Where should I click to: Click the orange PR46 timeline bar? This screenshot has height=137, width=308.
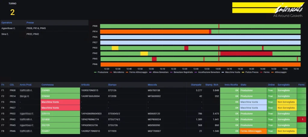(200, 65)
